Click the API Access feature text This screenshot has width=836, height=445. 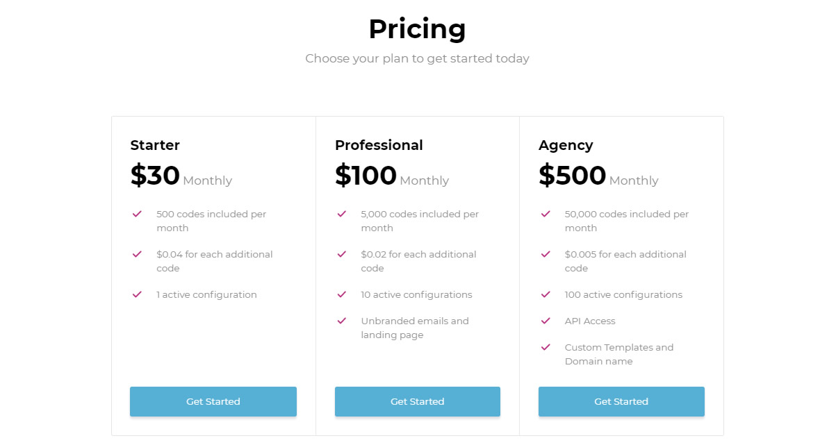[x=590, y=321]
